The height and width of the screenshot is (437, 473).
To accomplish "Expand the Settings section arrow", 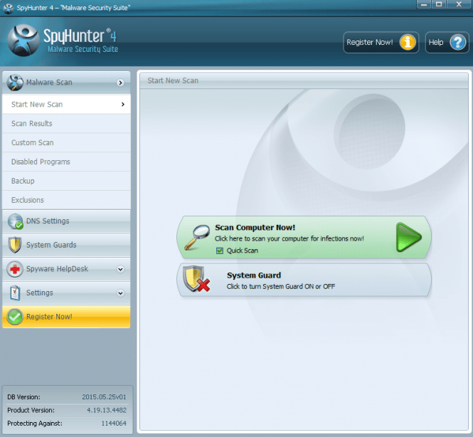I will coord(120,293).
